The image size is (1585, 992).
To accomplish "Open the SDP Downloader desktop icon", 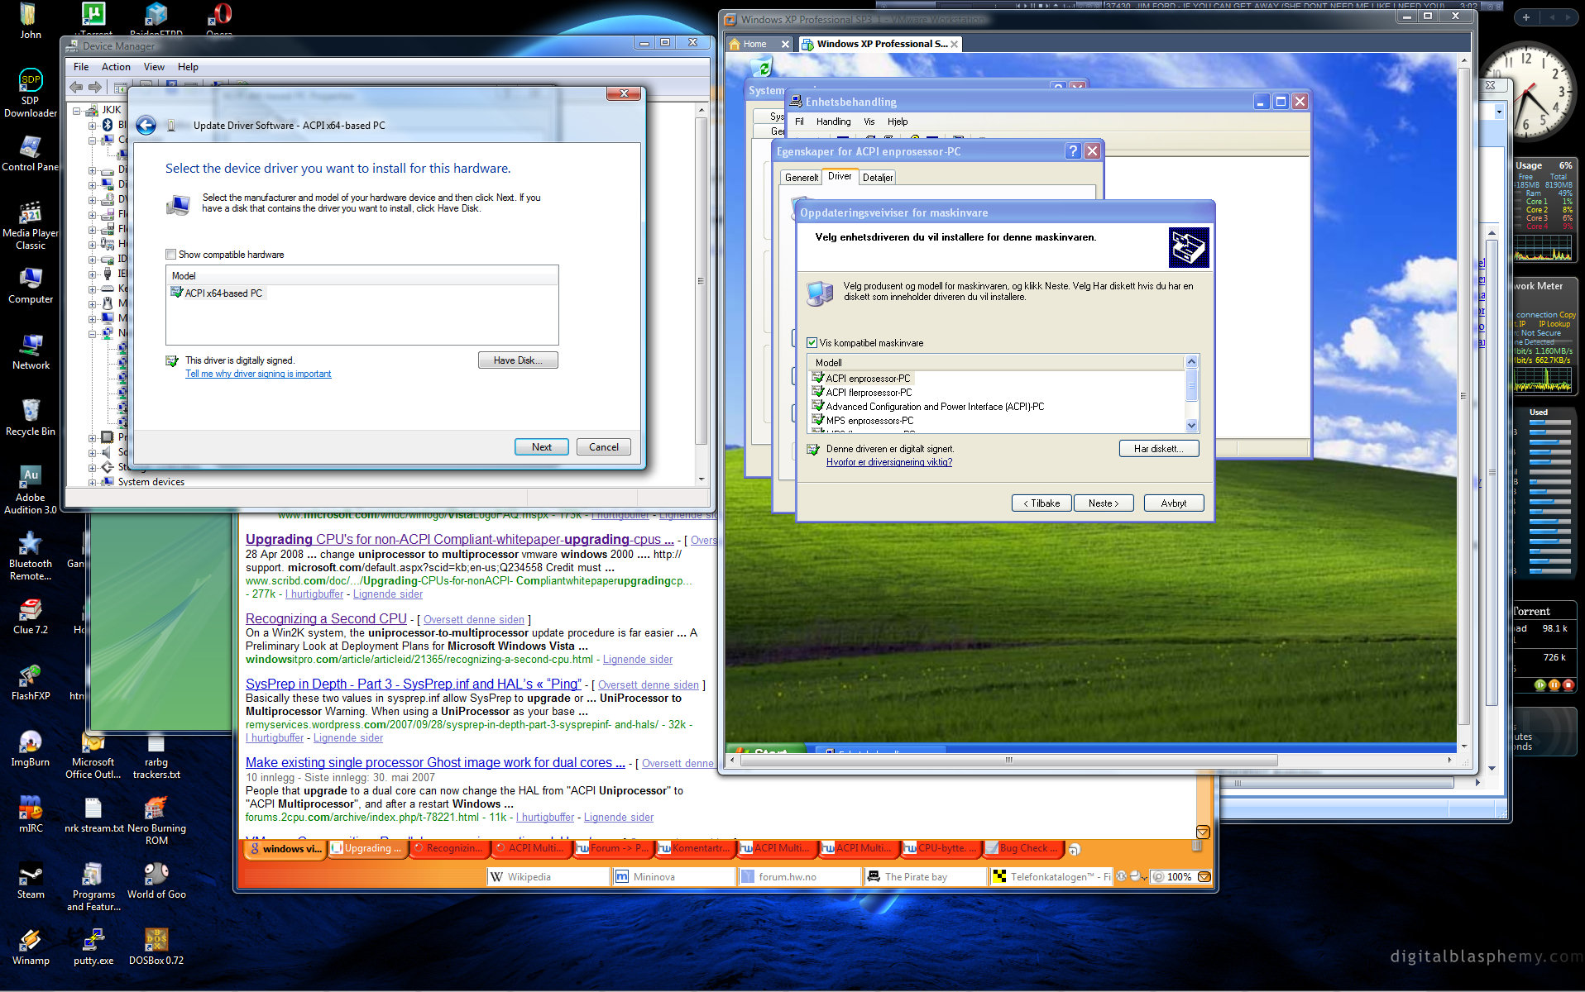I will [31, 93].
